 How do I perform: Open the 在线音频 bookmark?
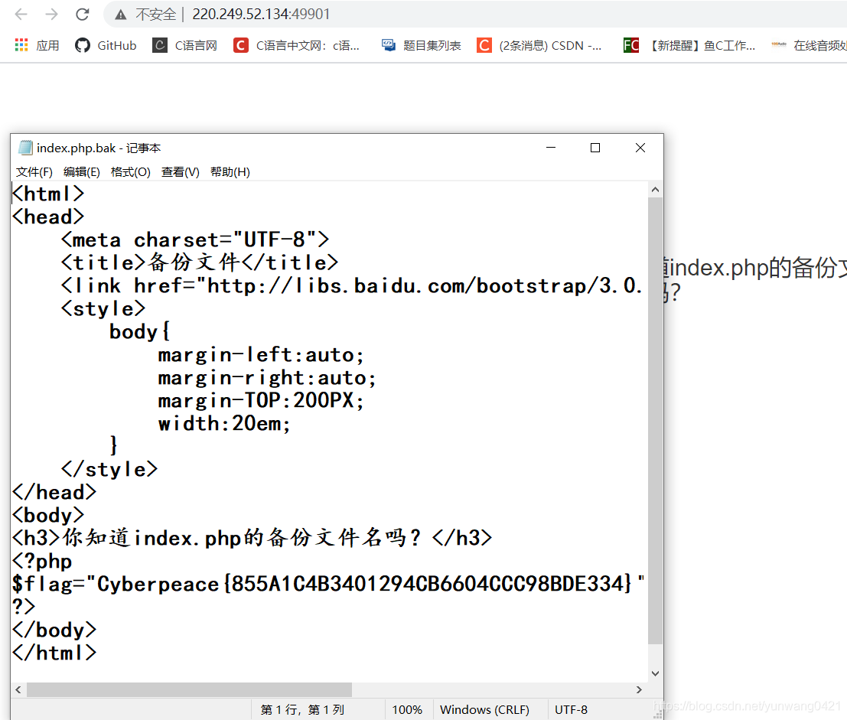tap(809, 45)
